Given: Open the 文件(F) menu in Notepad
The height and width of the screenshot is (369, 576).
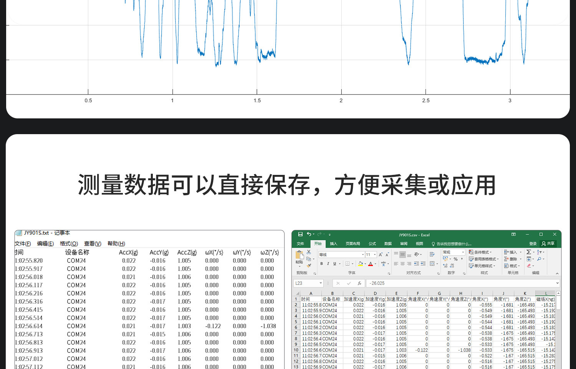Looking at the screenshot, I should point(23,244).
